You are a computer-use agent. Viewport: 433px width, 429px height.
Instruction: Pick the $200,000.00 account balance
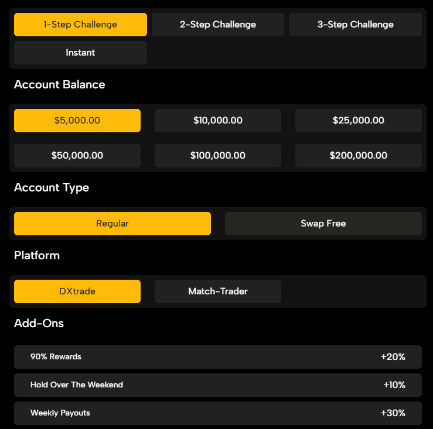click(358, 156)
